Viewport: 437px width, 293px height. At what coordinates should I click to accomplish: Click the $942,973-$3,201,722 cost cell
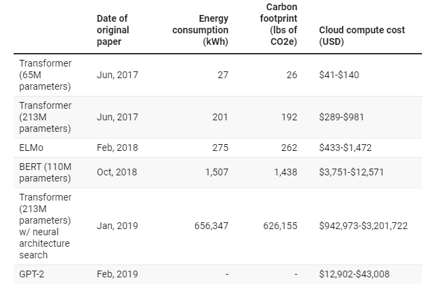click(x=363, y=226)
